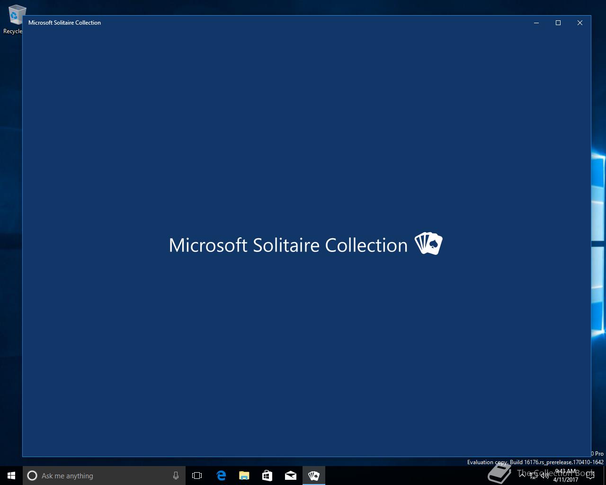Select the Recycle Bin desktop icon

tap(13, 19)
